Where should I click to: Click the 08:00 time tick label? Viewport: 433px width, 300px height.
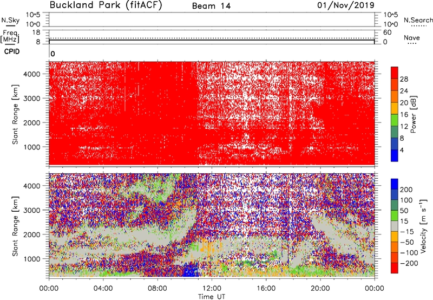[x=158, y=289]
